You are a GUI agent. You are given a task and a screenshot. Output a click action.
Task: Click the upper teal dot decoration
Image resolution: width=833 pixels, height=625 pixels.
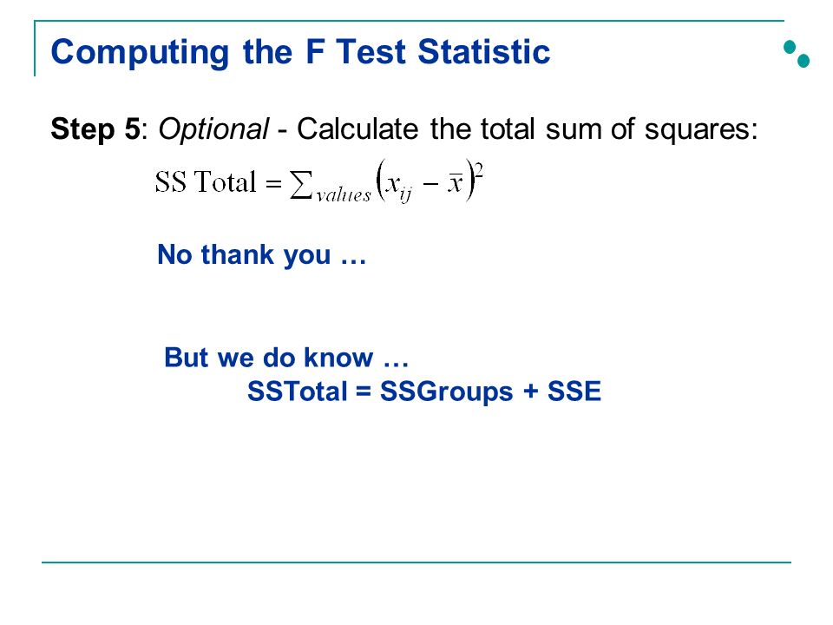coord(790,47)
